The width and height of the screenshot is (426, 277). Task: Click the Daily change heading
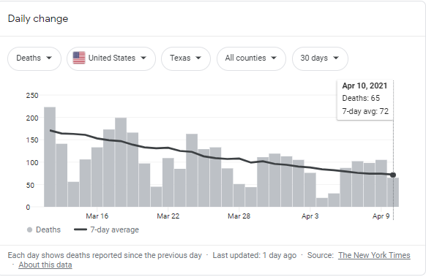point(38,19)
